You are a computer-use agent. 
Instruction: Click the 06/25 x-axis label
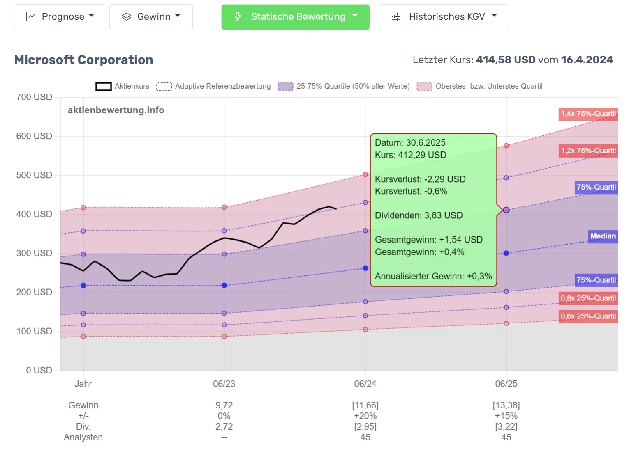point(506,384)
